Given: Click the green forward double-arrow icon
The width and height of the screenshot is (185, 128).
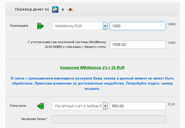Looking at the screenshot, I should pyautogui.click(x=40, y=26).
